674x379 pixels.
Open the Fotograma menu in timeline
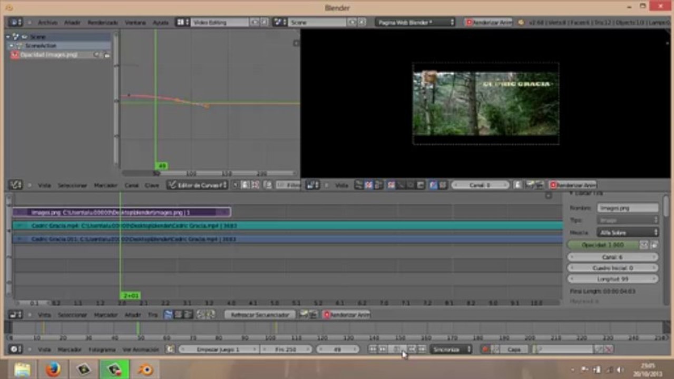click(102, 350)
